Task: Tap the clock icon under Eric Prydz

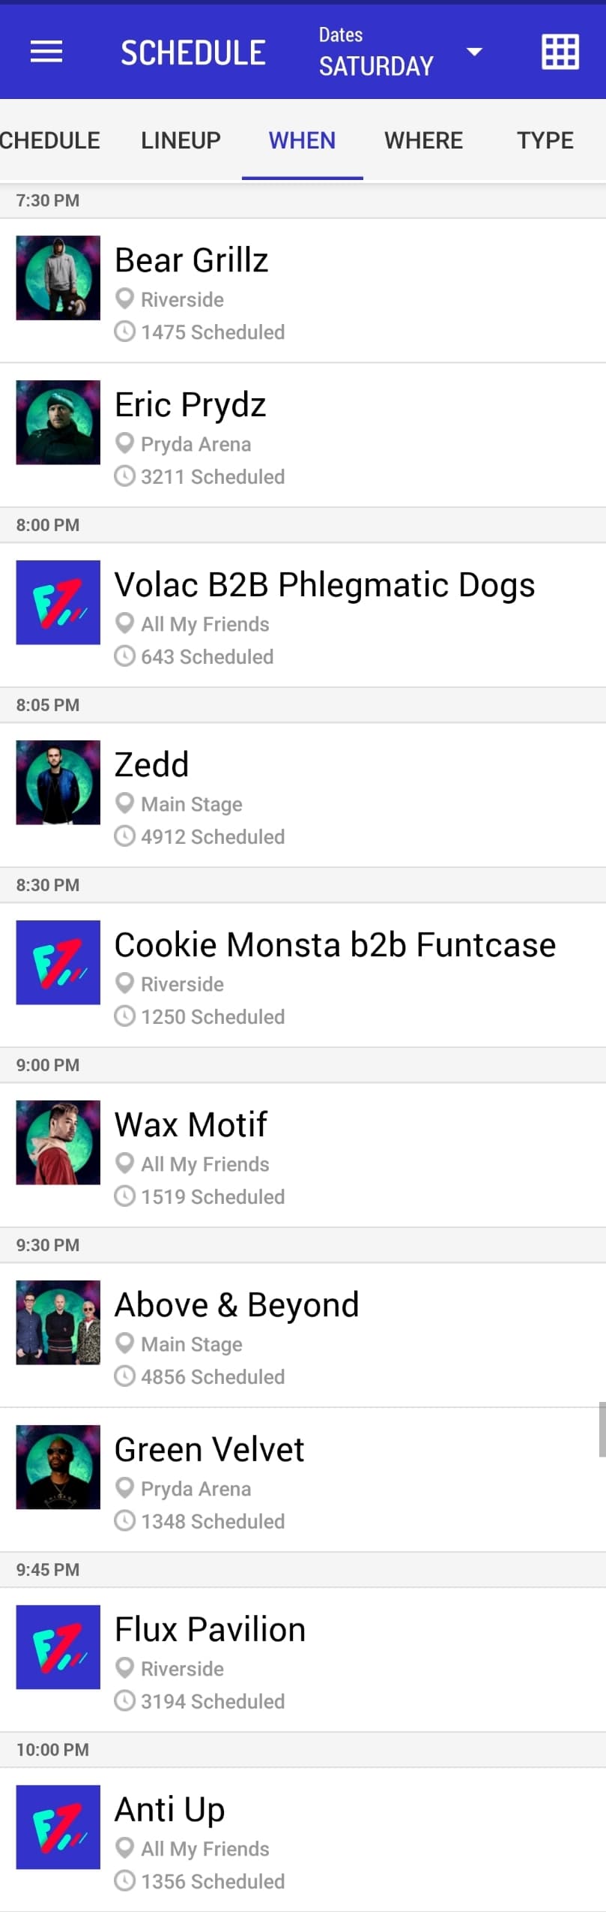Action: pyautogui.click(x=124, y=476)
